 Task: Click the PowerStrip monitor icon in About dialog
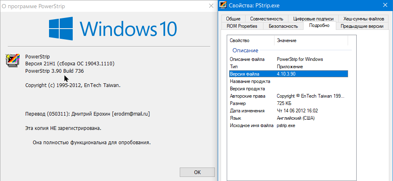click(x=13, y=60)
